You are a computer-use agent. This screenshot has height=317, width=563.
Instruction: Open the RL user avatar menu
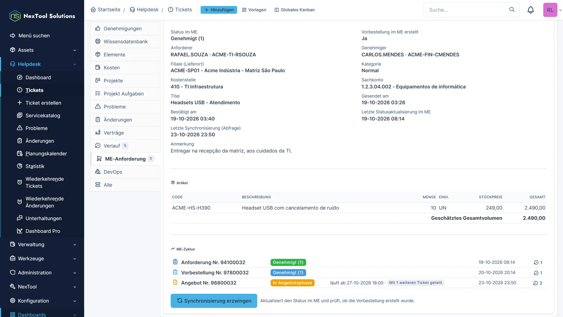click(550, 10)
